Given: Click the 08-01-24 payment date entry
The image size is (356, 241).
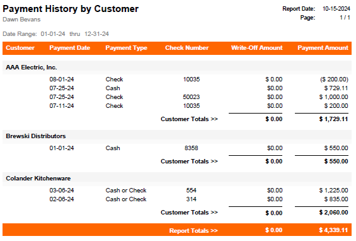Looking at the screenshot, I should (x=62, y=79).
